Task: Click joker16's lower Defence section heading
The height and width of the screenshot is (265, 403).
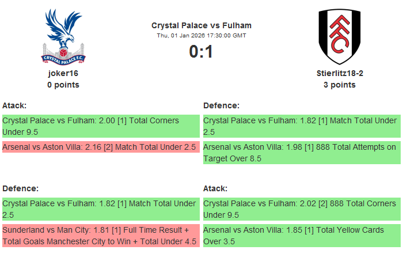Action: (x=21, y=188)
